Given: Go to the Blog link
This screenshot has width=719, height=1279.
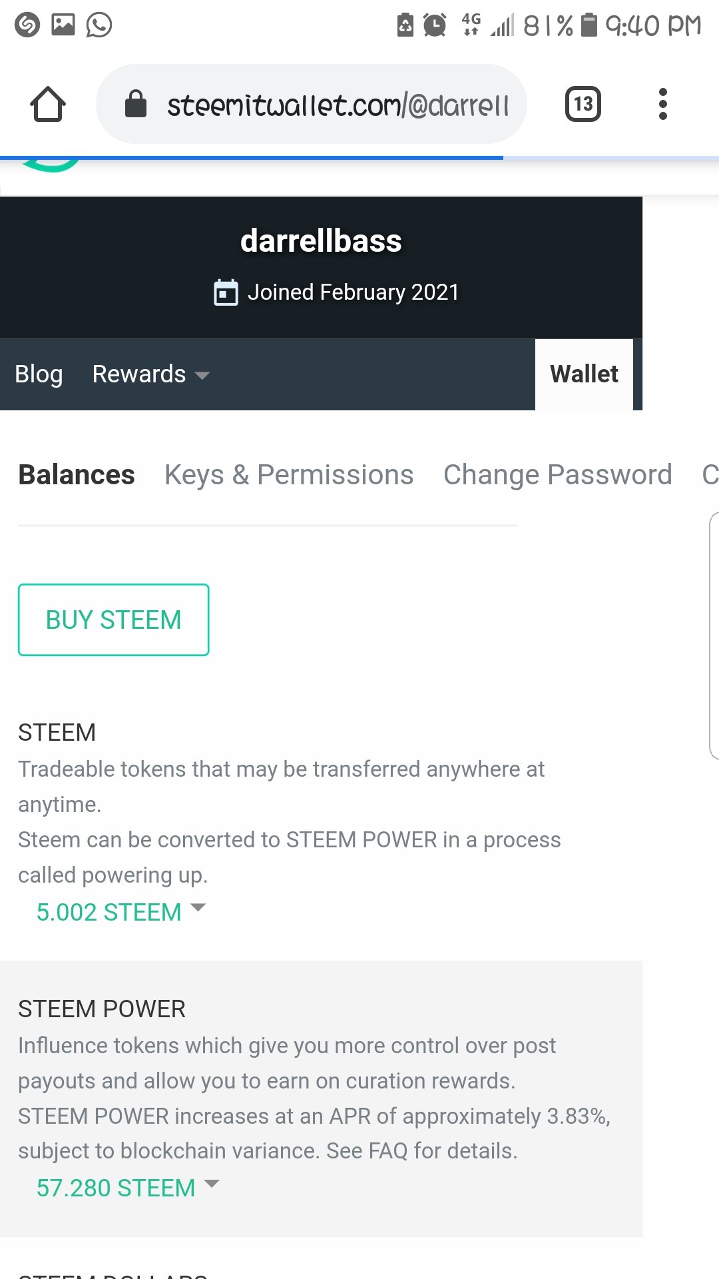Looking at the screenshot, I should tap(39, 374).
